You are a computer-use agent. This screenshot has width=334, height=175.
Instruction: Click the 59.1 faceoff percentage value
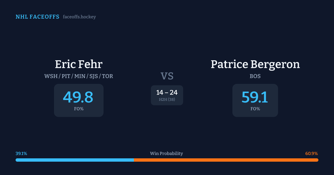pyautogui.click(x=255, y=97)
